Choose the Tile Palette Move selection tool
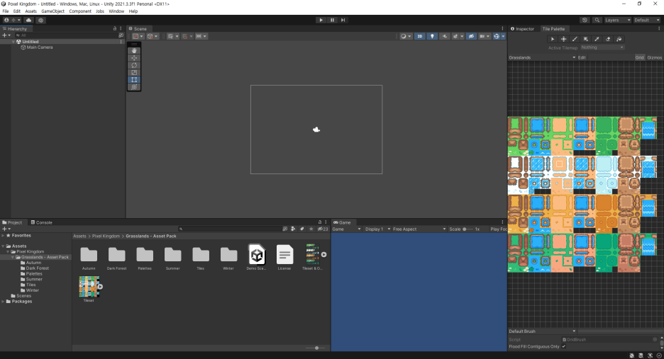The height and width of the screenshot is (359, 664). point(564,39)
